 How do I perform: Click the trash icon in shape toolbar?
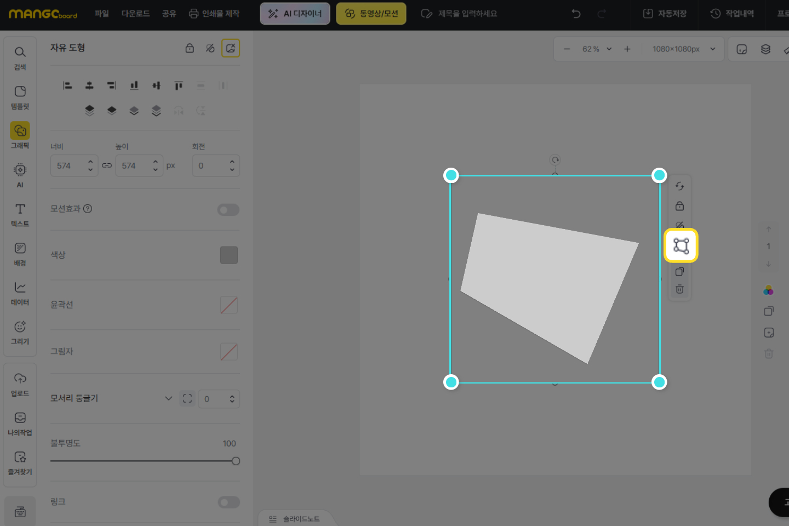point(679,289)
